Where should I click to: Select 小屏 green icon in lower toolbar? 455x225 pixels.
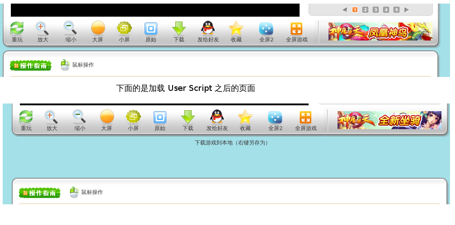point(133,117)
